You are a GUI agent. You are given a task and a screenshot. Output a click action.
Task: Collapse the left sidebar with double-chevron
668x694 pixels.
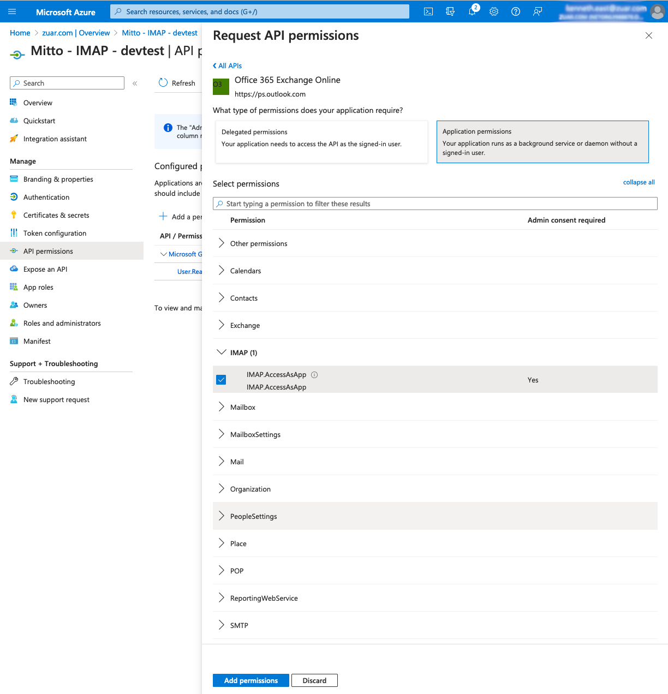(135, 83)
